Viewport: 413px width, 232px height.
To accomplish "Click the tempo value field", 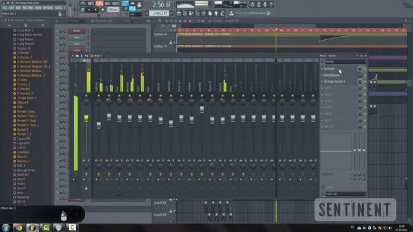I will (x=114, y=10).
